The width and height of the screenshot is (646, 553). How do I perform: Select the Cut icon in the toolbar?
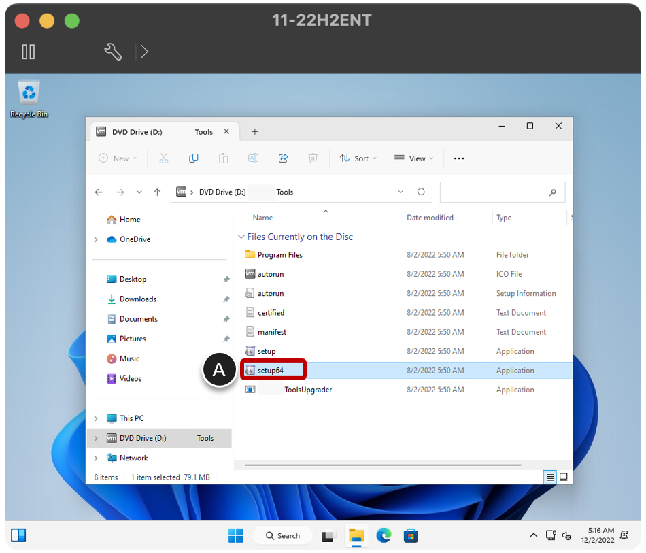tap(164, 158)
